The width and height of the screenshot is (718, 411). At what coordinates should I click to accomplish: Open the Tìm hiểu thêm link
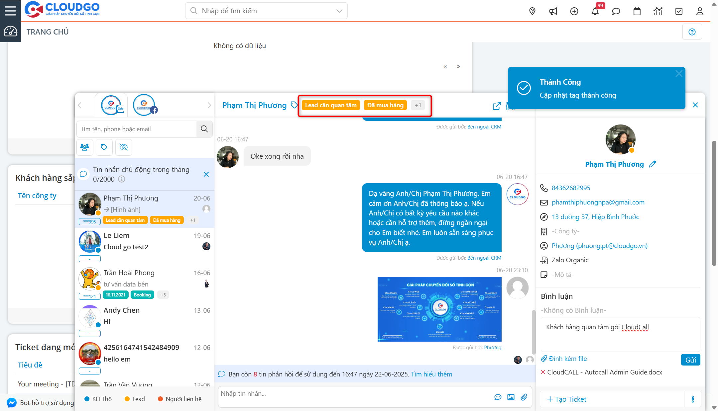(x=431, y=374)
